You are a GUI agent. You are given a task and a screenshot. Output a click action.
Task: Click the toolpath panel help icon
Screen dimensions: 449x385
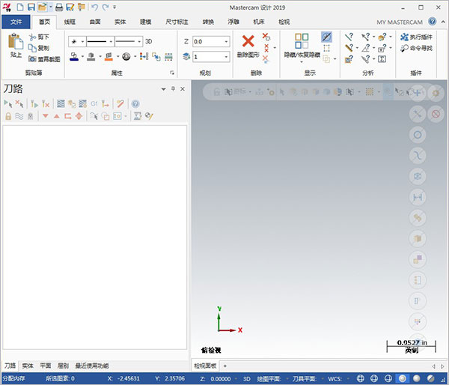(x=135, y=104)
